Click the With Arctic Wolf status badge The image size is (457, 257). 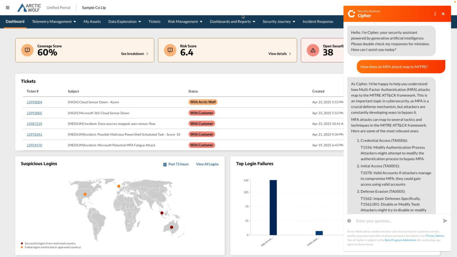click(203, 102)
